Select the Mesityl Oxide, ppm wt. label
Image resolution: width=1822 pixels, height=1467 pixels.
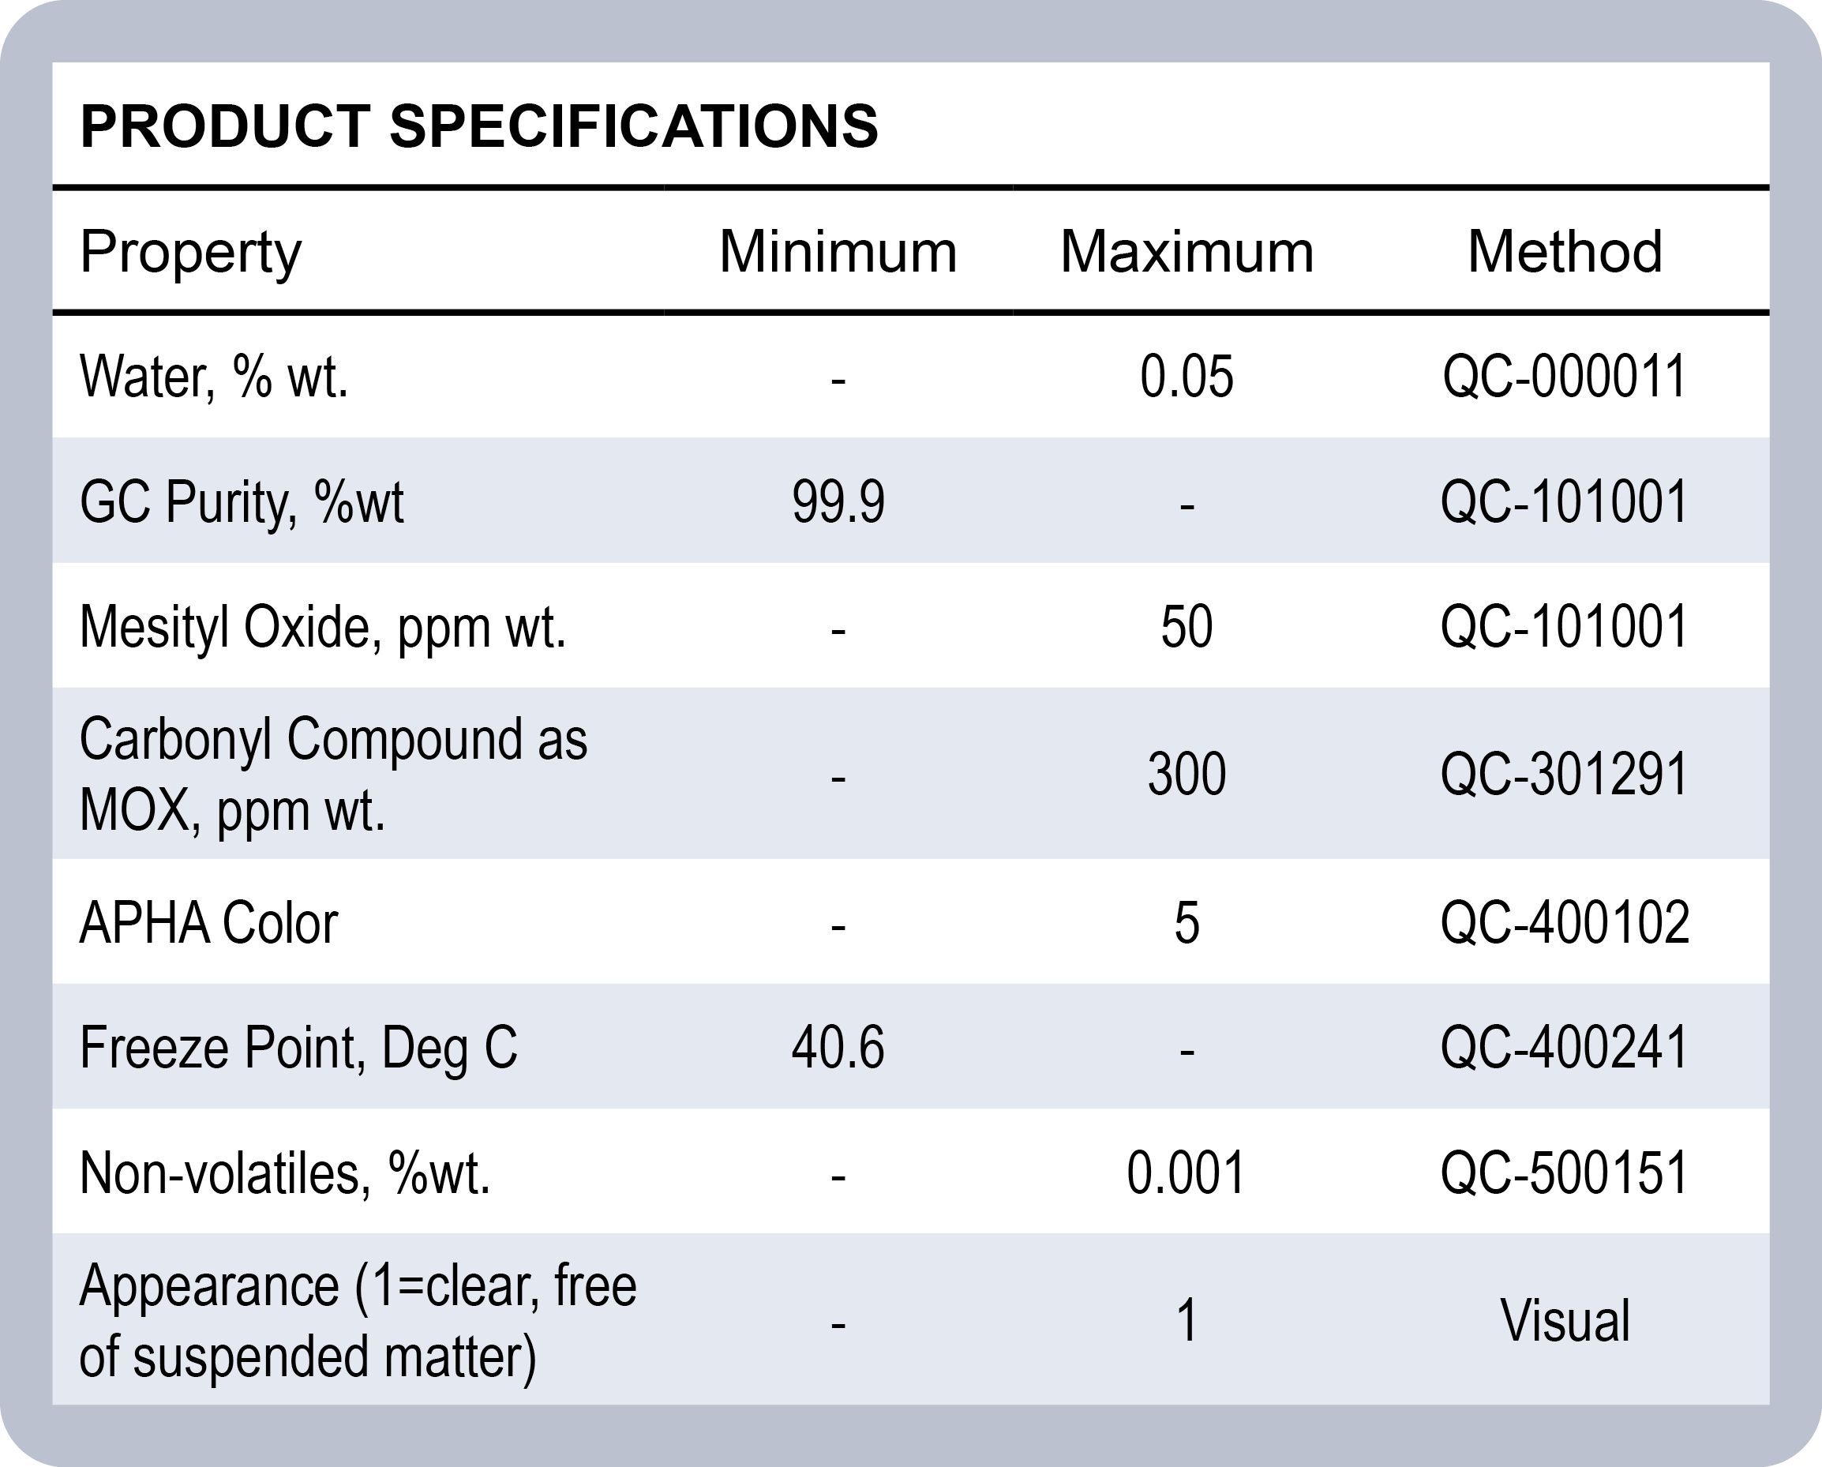322,627
